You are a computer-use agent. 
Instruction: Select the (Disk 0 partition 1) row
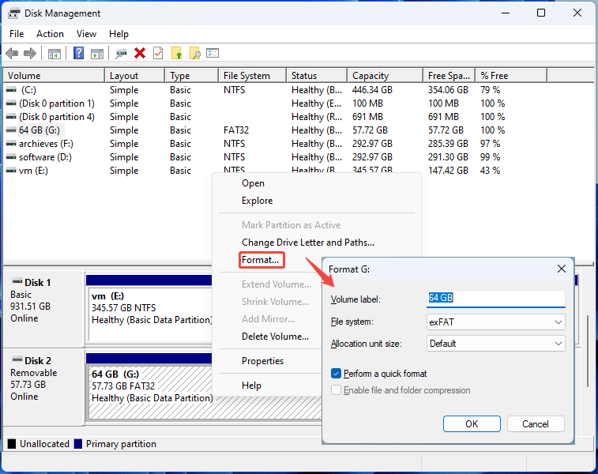(x=57, y=103)
